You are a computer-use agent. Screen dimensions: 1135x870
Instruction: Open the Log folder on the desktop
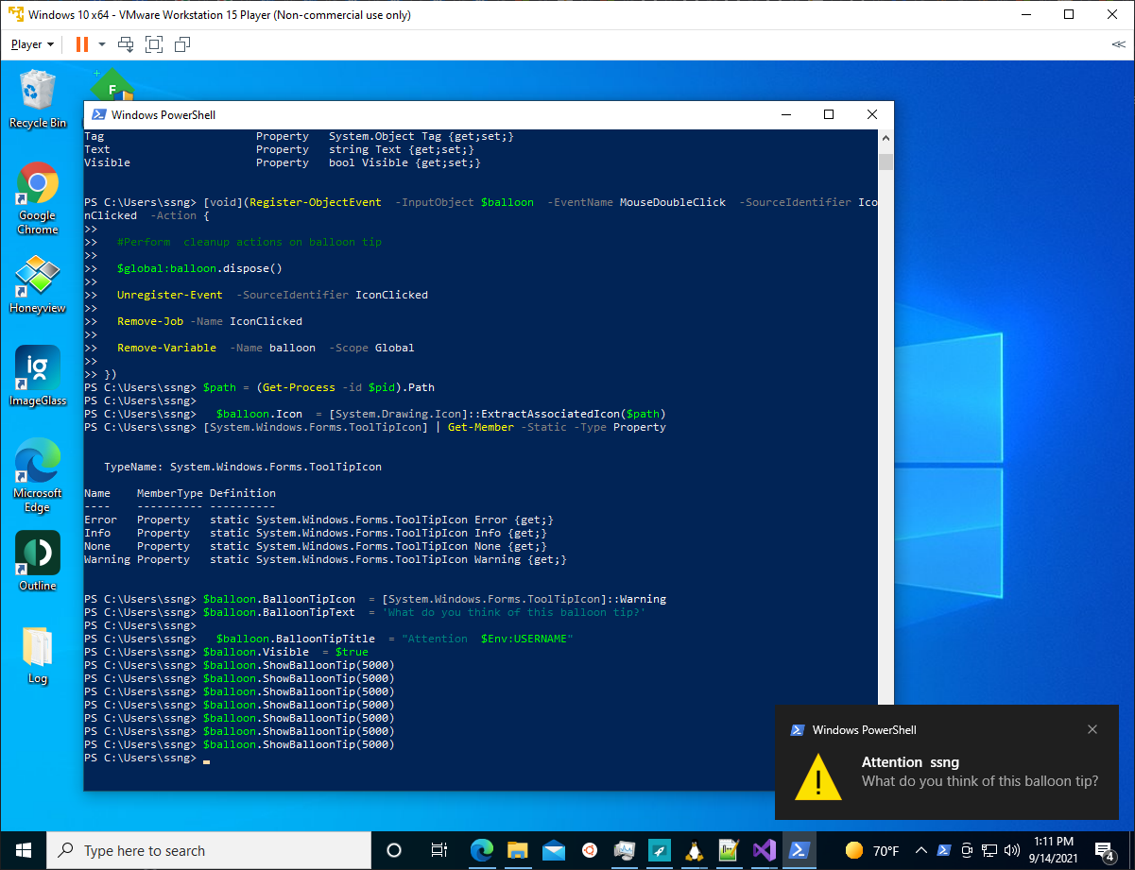37,645
